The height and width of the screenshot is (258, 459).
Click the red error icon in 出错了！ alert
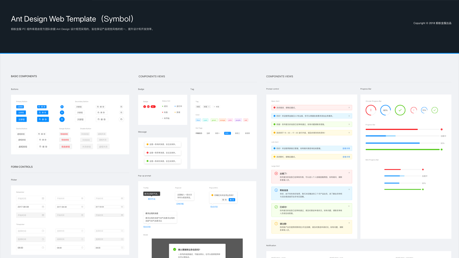click(x=276, y=173)
